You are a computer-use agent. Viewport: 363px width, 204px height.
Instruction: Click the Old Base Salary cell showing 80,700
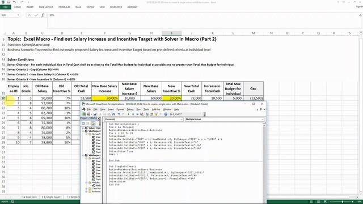tap(42, 108)
